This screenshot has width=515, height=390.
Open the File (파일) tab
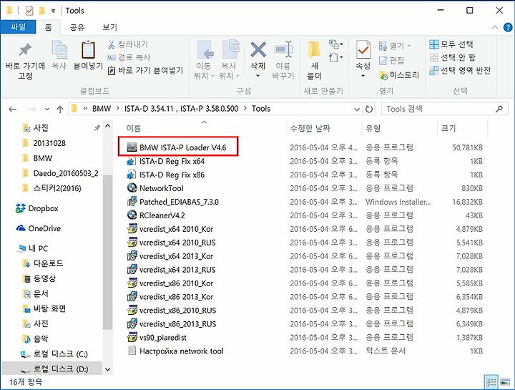click(18, 26)
